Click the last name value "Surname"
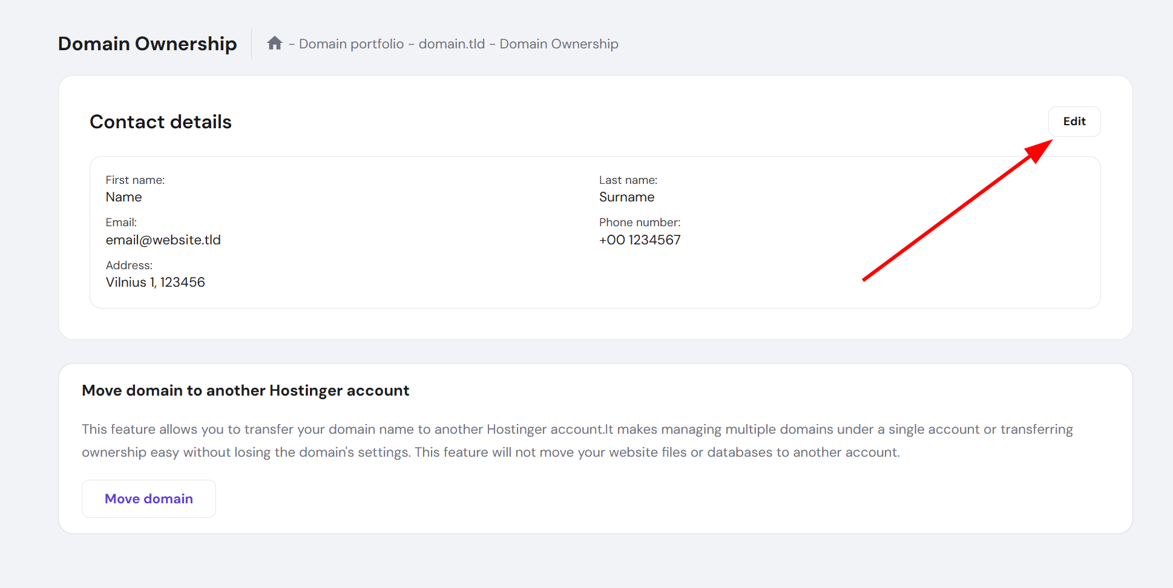The image size is (1173, 588). coord(626,197)
